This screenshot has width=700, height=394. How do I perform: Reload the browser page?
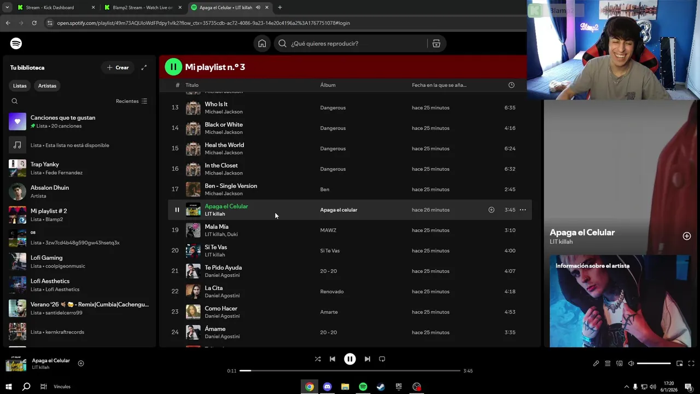pos(34,23)
